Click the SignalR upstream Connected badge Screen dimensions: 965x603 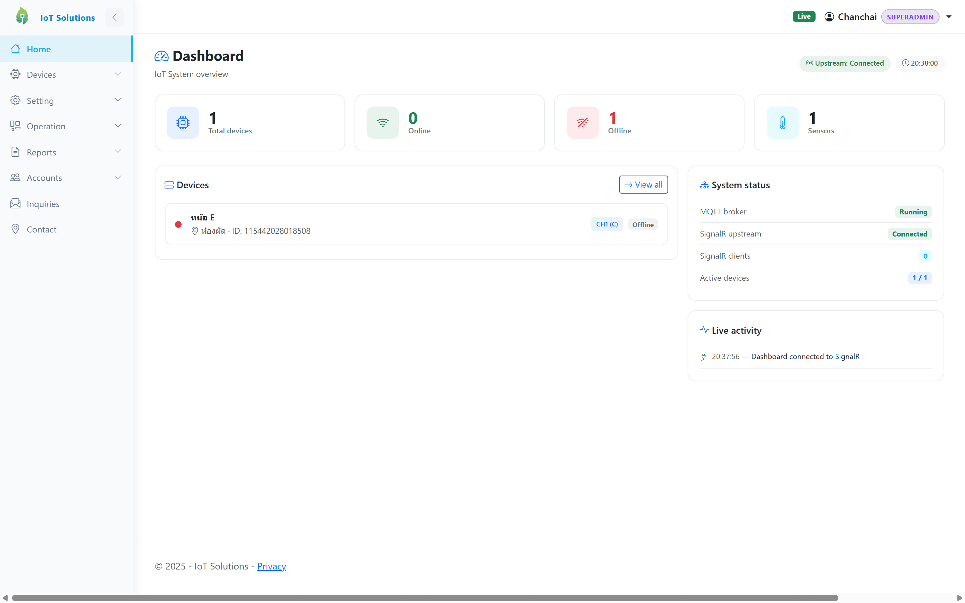(x=910, y=234)
